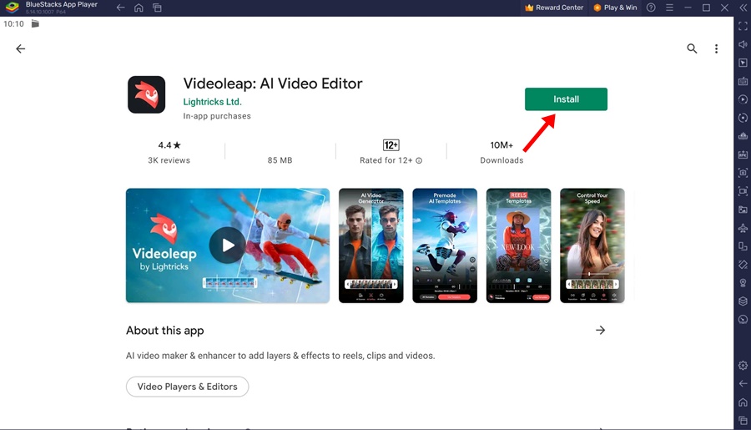
Task: Open the sidebar media folder icon
Action: pyautogui.click(x=743, y=210)
